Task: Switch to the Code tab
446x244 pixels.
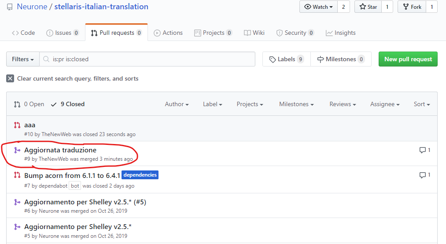Action: [x=23, y=33]
